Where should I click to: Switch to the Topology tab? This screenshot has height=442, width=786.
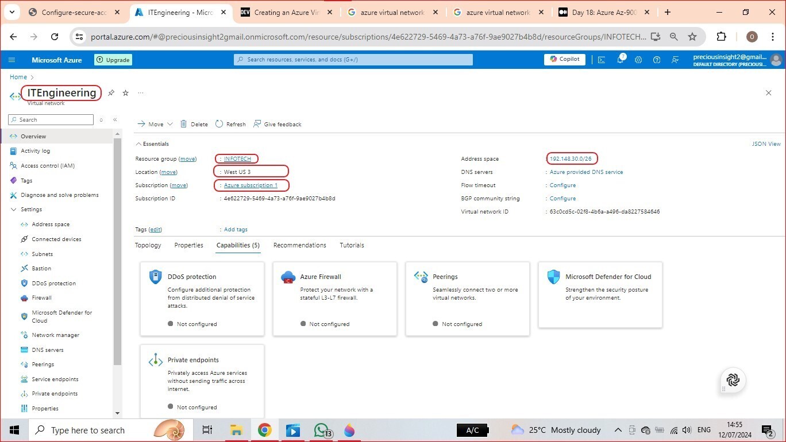[148, 245]
